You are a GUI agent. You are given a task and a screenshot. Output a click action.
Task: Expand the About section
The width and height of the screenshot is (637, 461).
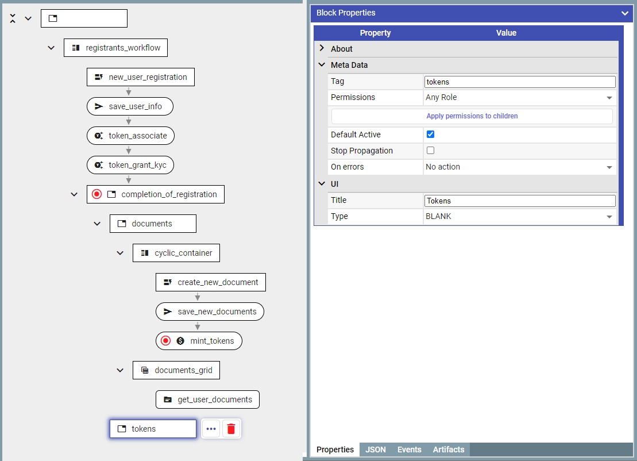pyautogui.click(x=322, y=49)
